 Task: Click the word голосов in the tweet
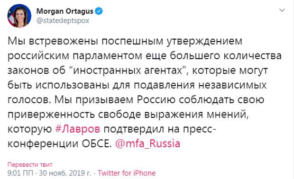point(29,100)
